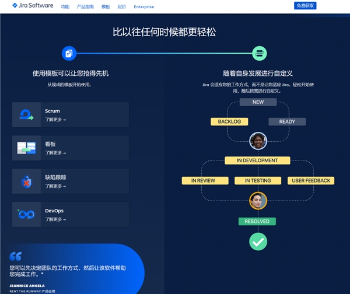Click the READY workflow status
Image resolution: width=350 pixels, height=294 pixels.
pyautogui.click(x=287, y=122)
